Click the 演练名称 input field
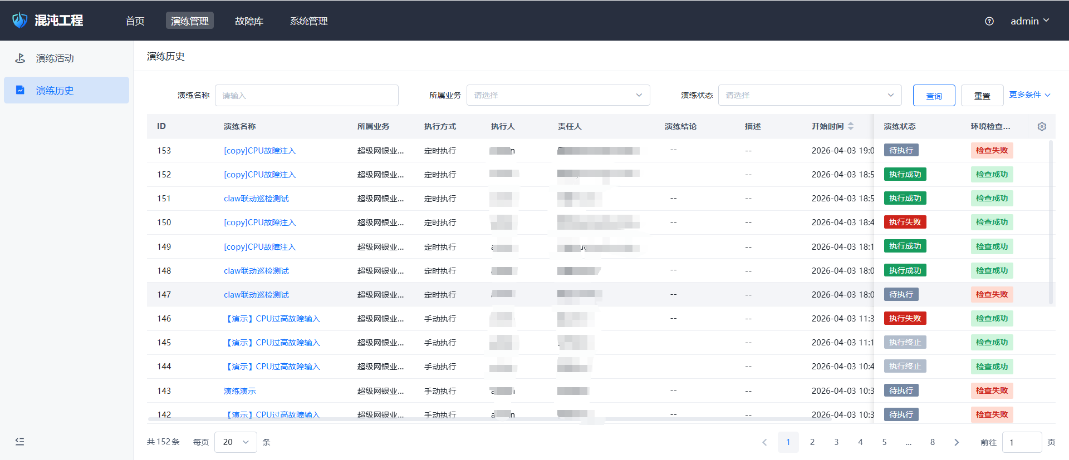1069x460 pixels. point(306,95)
